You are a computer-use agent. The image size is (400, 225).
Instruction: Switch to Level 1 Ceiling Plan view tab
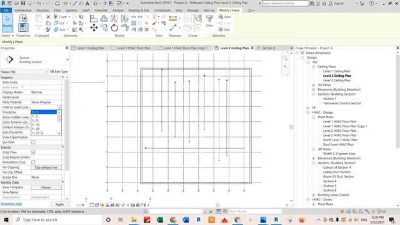[91, 48]
